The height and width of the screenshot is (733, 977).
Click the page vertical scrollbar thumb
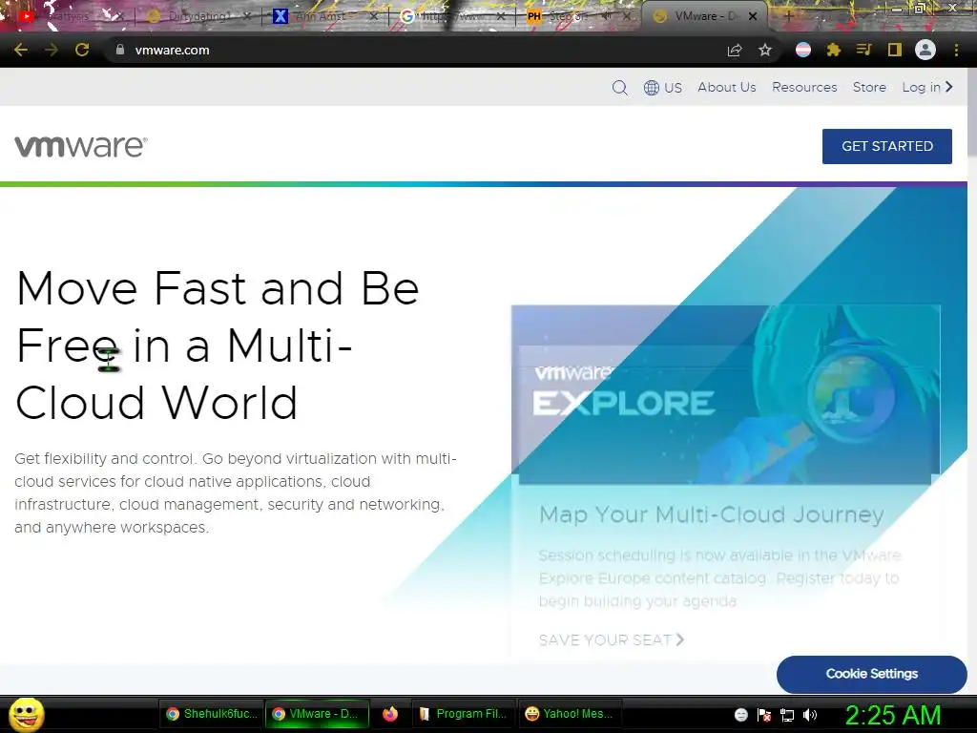coord(972,114)
